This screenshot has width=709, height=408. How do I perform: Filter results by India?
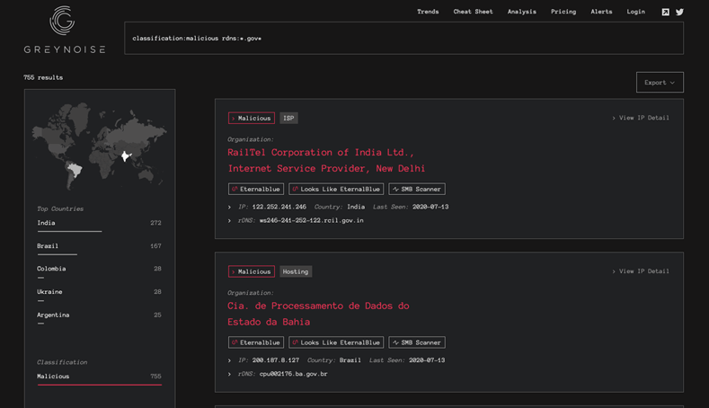click(x=99, y=225)
